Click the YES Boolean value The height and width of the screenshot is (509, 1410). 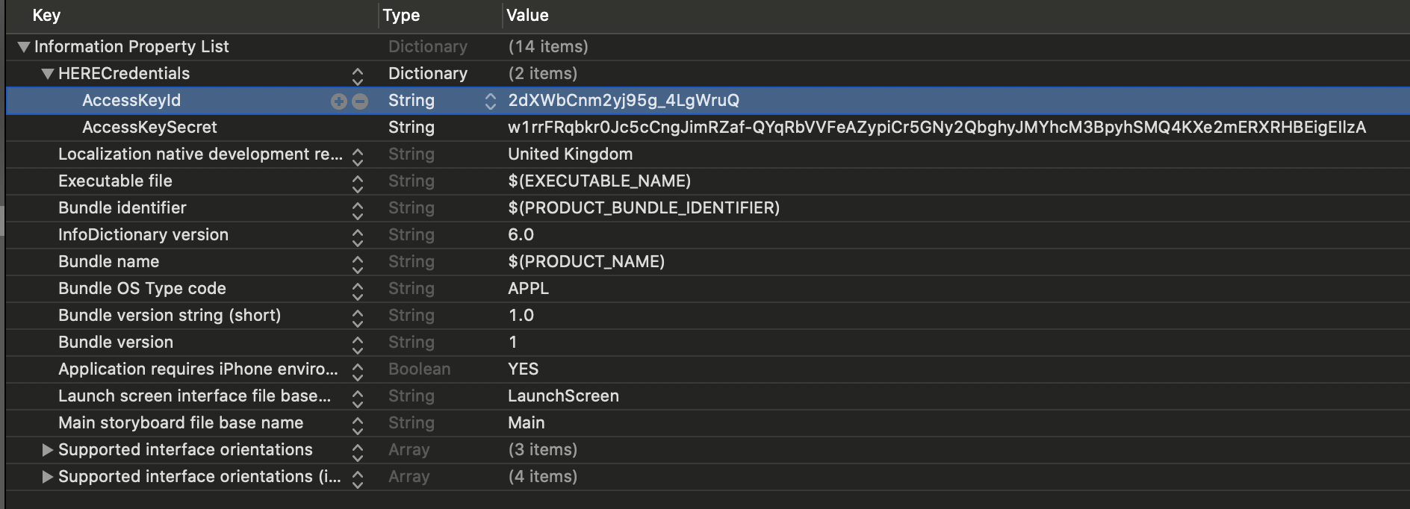click(523, 369)
